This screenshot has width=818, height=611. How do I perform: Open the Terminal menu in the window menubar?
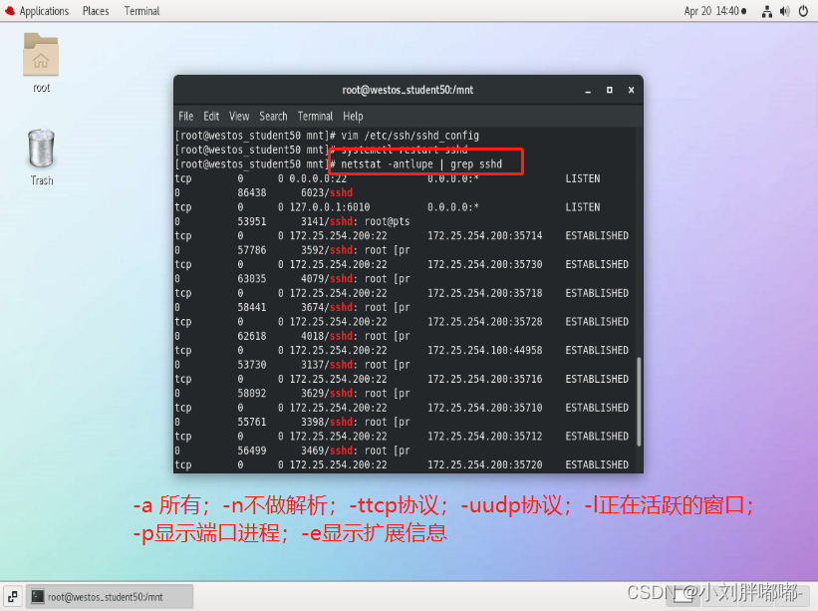coord(315,116)
